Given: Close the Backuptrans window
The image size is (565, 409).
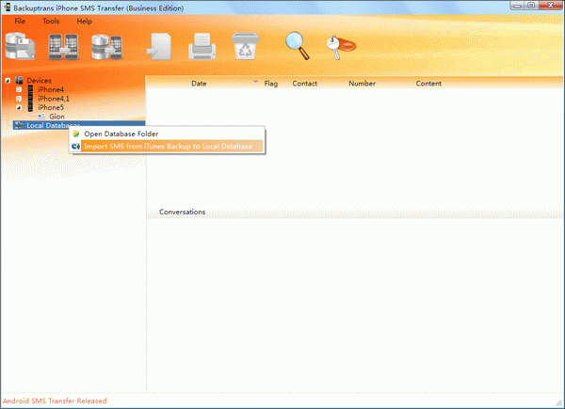Looking at the screenshot, I should tap(550, 6).
